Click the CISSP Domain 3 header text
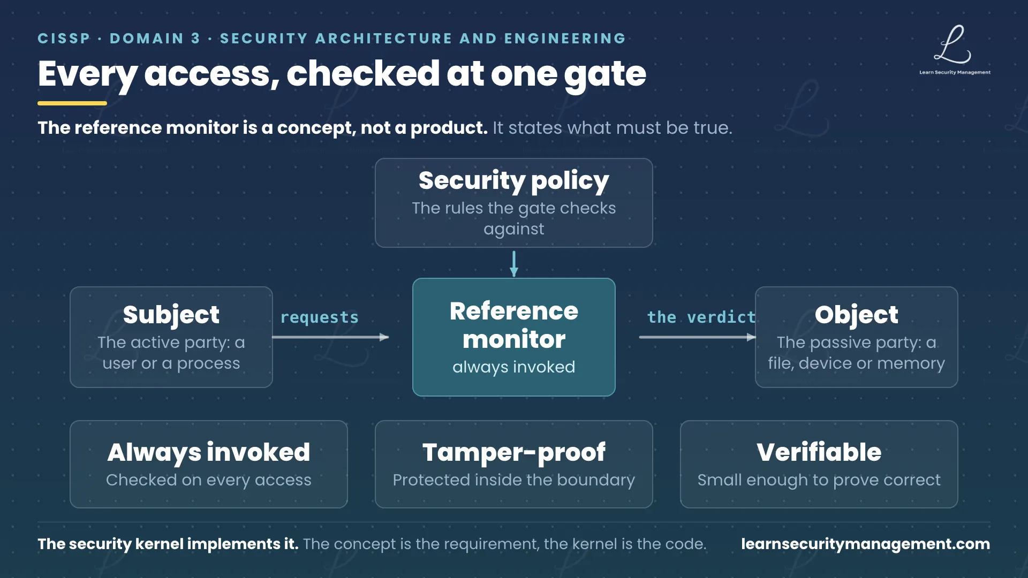Screen dimensions: 1028x578 pyautogui.click(x=332, y=39)
